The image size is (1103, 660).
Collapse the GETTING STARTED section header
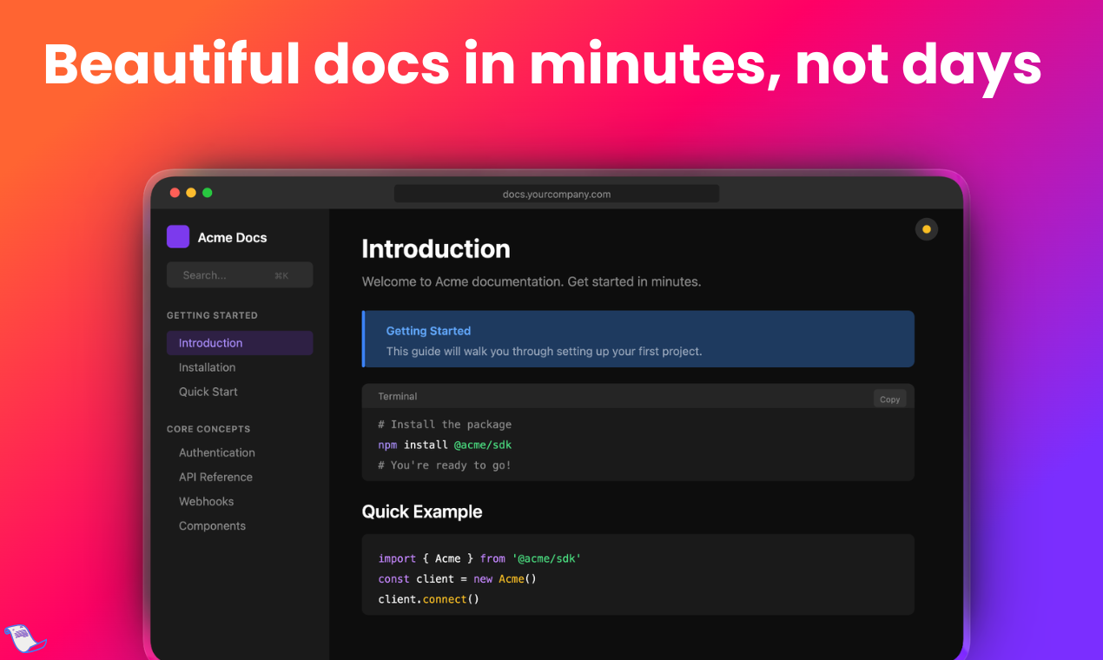(212, 314)
